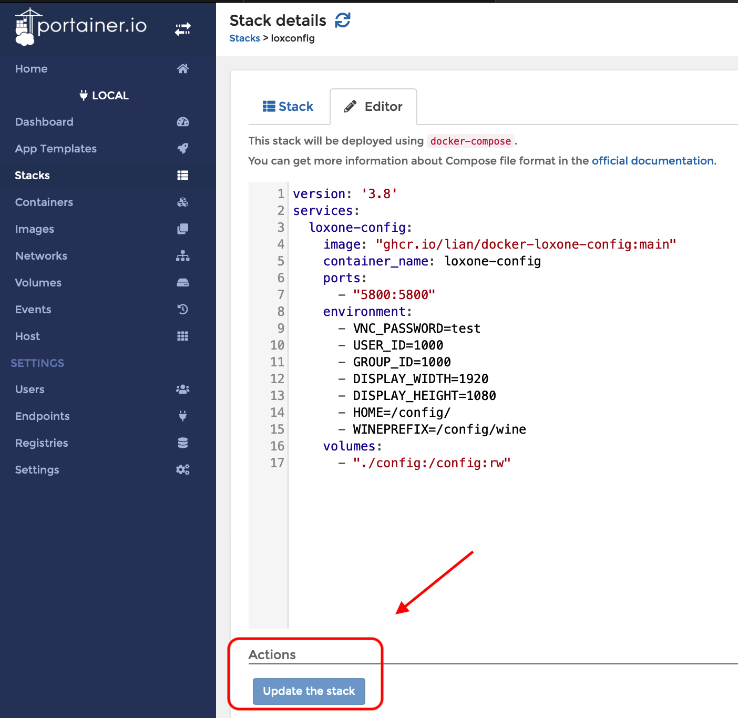This screenshot has height=718, width=738.
Task: Open the Users settings page
Action: (x=30, y=389)
